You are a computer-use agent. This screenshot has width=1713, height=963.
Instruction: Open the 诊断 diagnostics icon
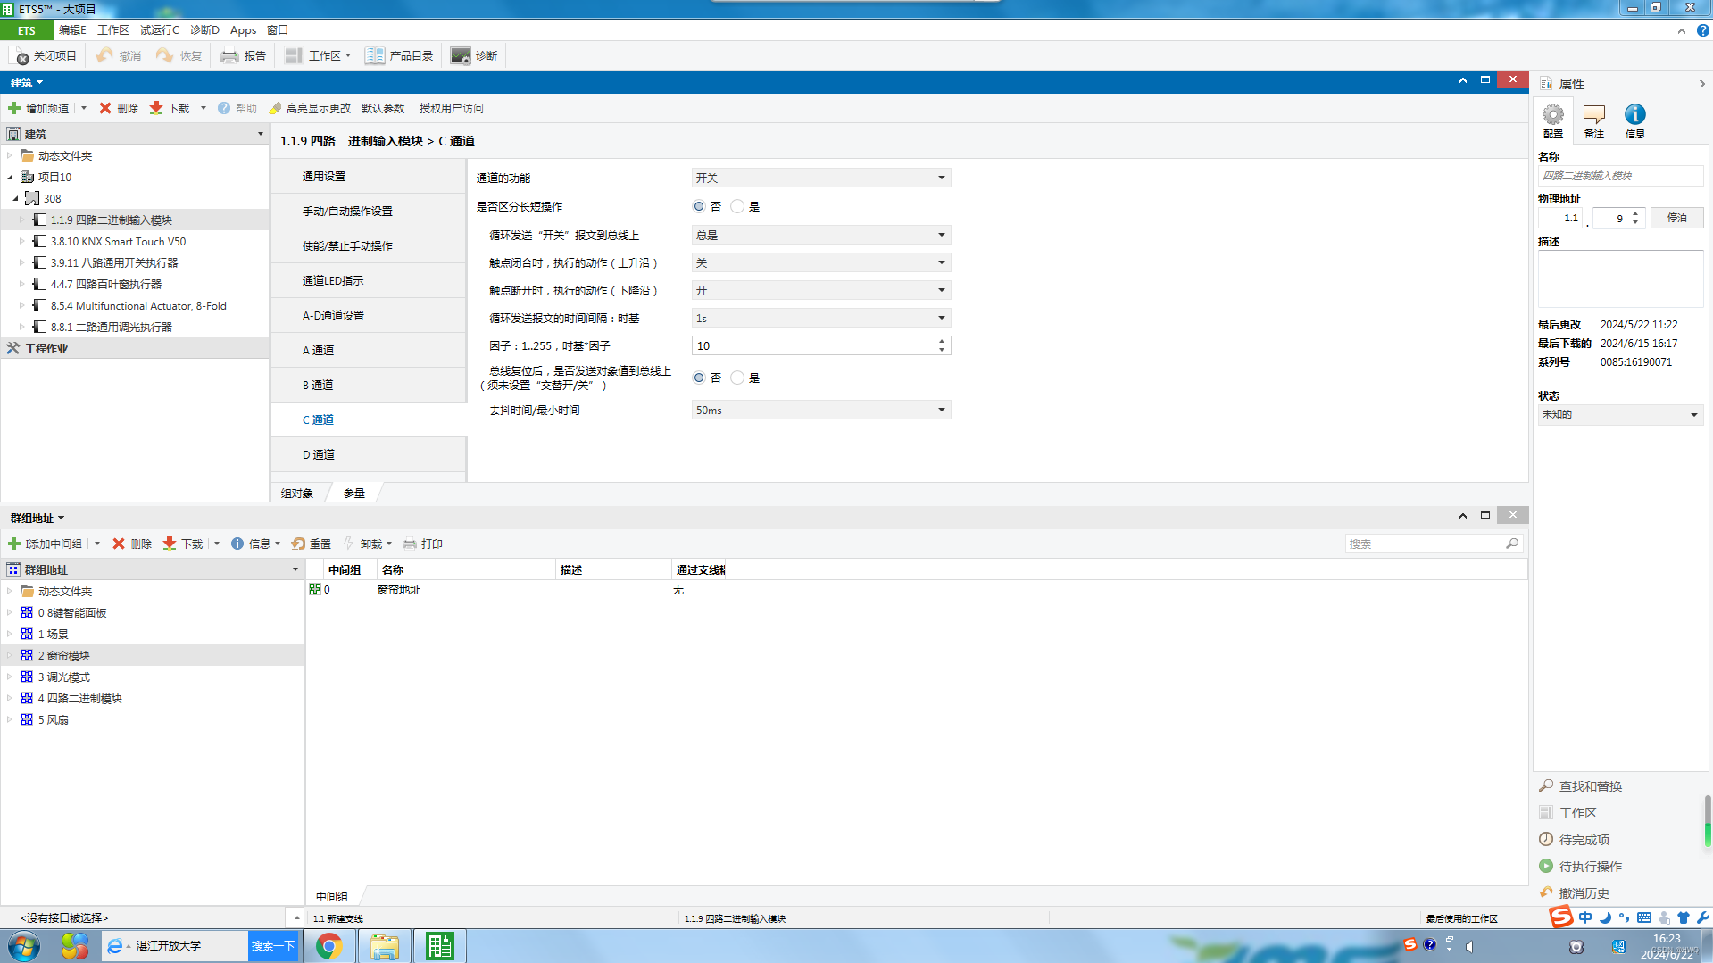[461, 55]
